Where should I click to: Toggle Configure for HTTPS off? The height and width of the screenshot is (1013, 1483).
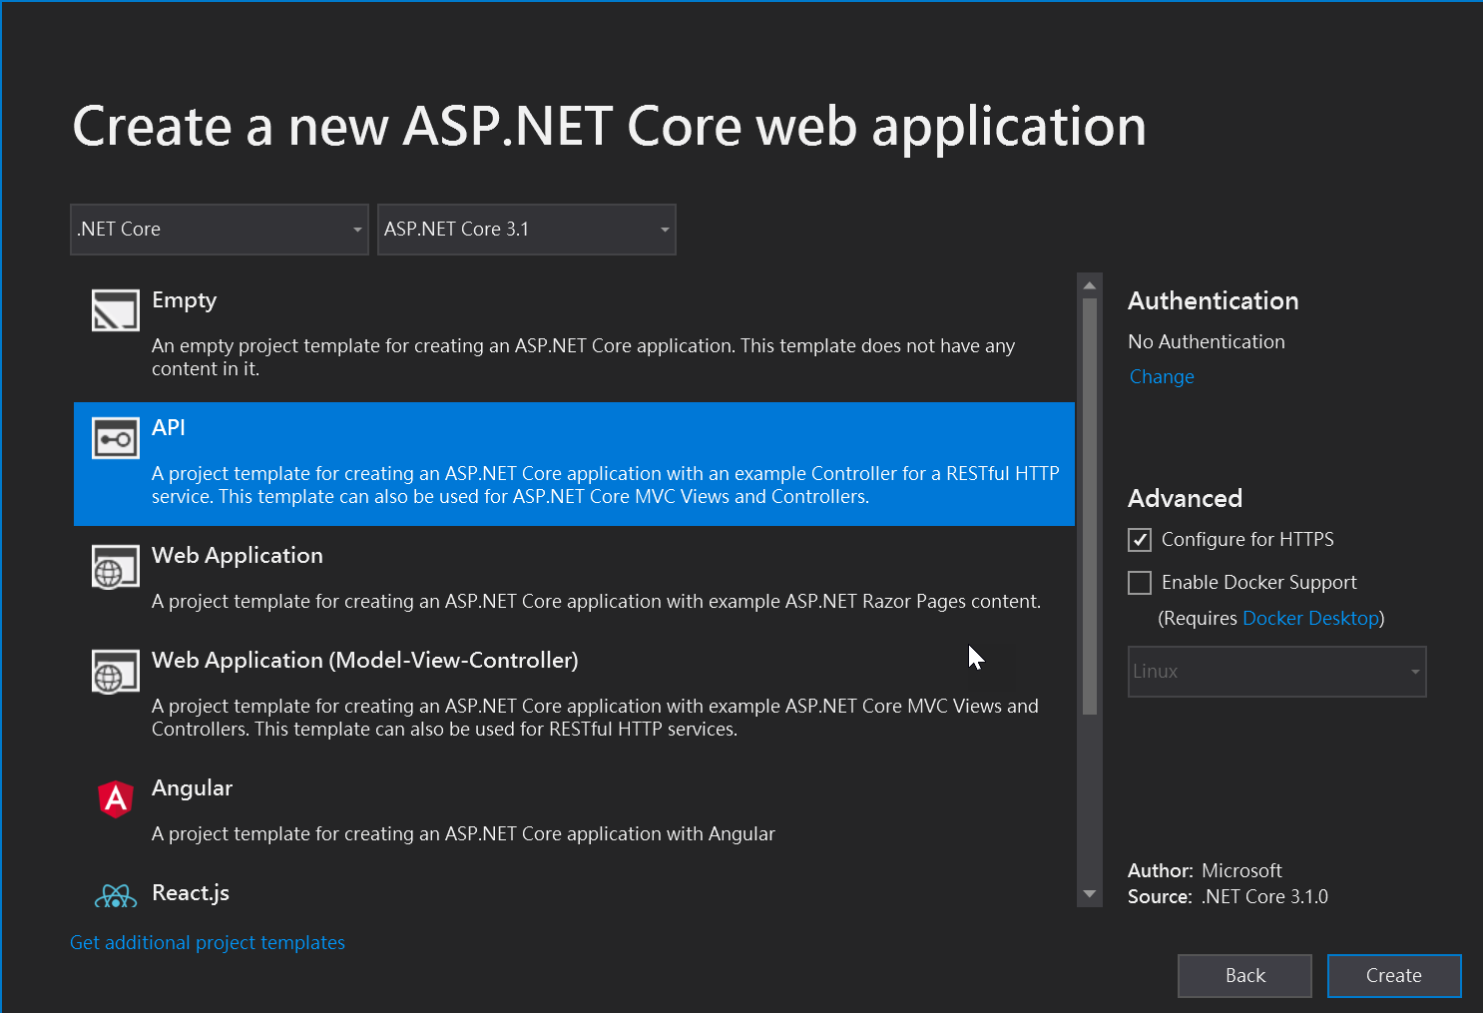tap(1139, 539)
